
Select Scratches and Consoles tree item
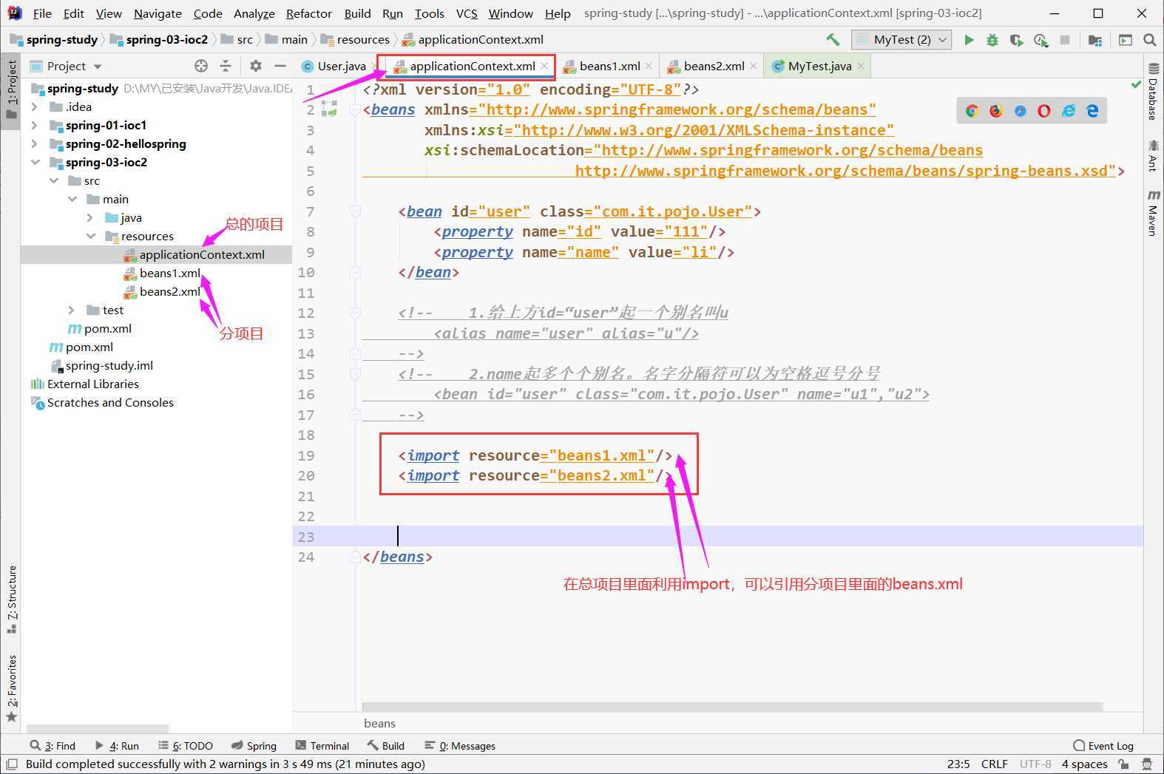(110, 402)
